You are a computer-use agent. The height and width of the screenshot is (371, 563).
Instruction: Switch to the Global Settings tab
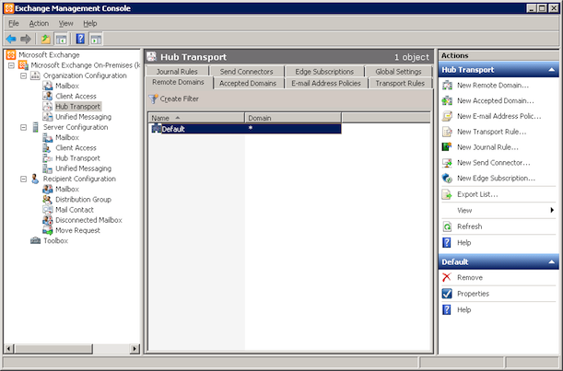(x=398, y=72)
